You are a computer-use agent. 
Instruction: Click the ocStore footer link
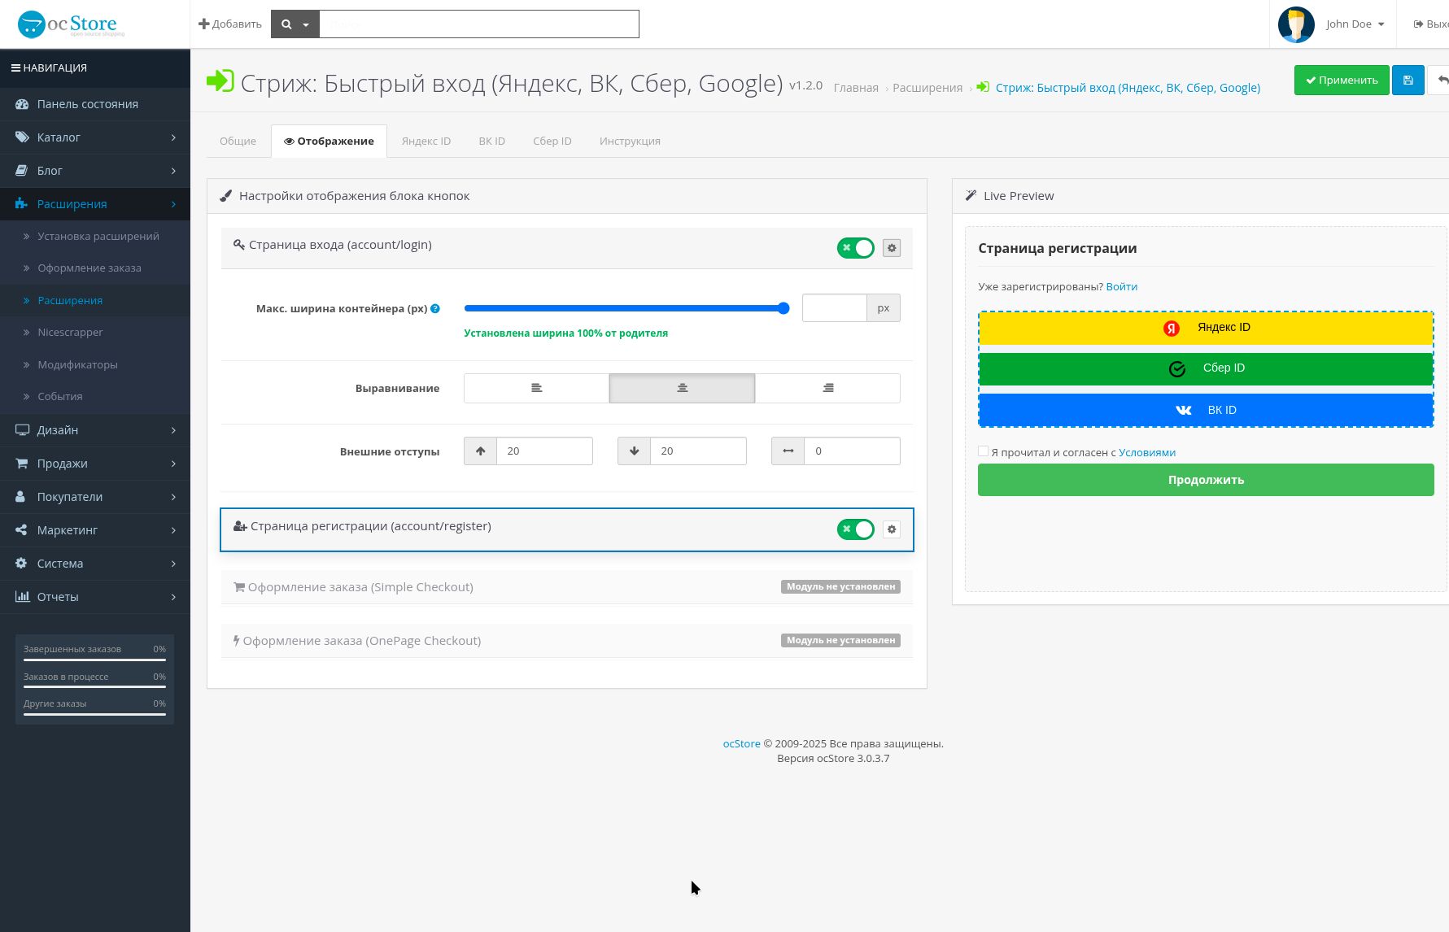coord(741,743)
